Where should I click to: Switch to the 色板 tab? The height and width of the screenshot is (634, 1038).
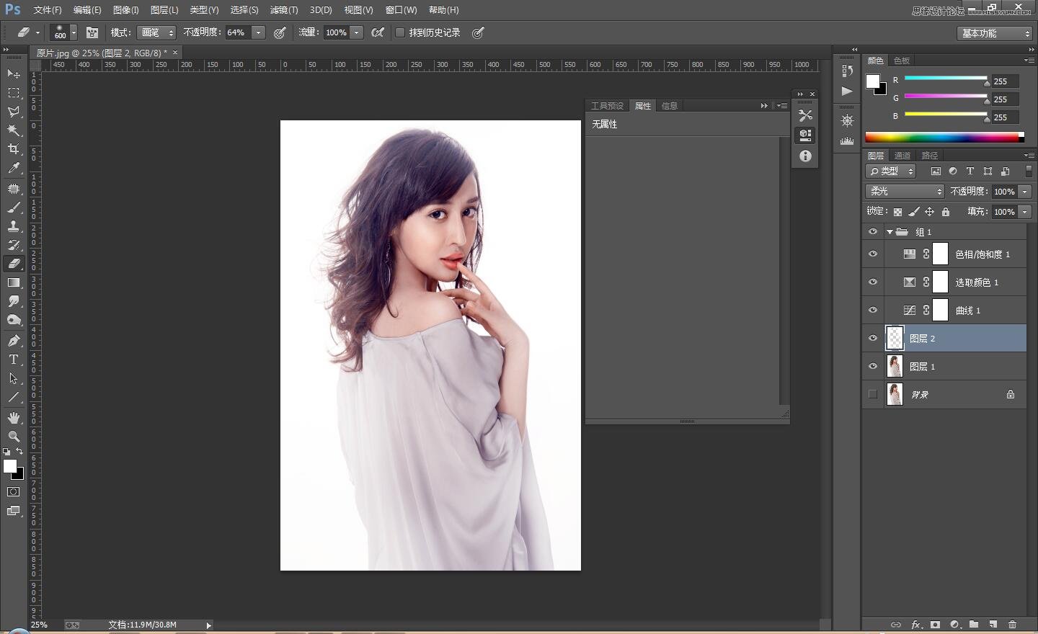click(902, 61)
